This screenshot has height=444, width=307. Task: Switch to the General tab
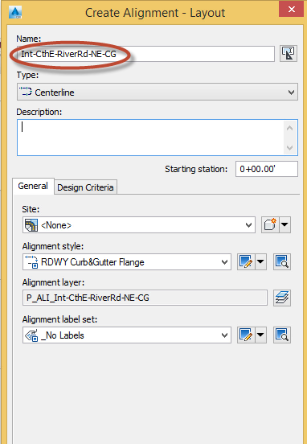(x=33, y=186)
